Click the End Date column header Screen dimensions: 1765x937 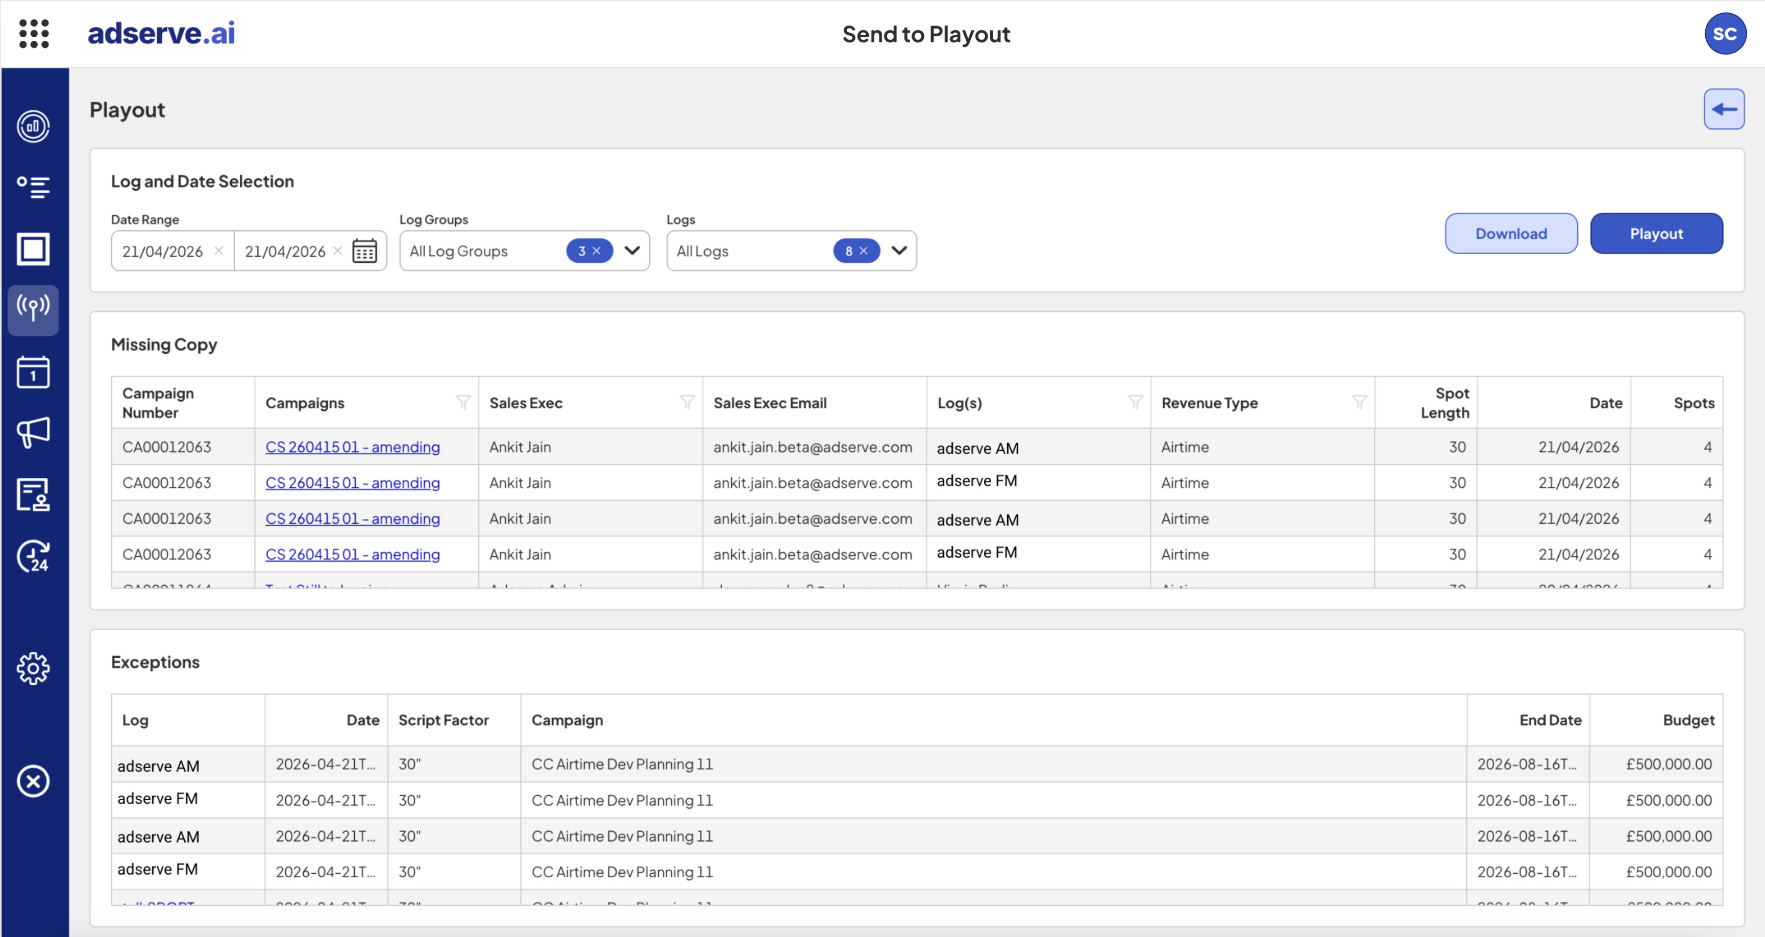point(1528,720)
